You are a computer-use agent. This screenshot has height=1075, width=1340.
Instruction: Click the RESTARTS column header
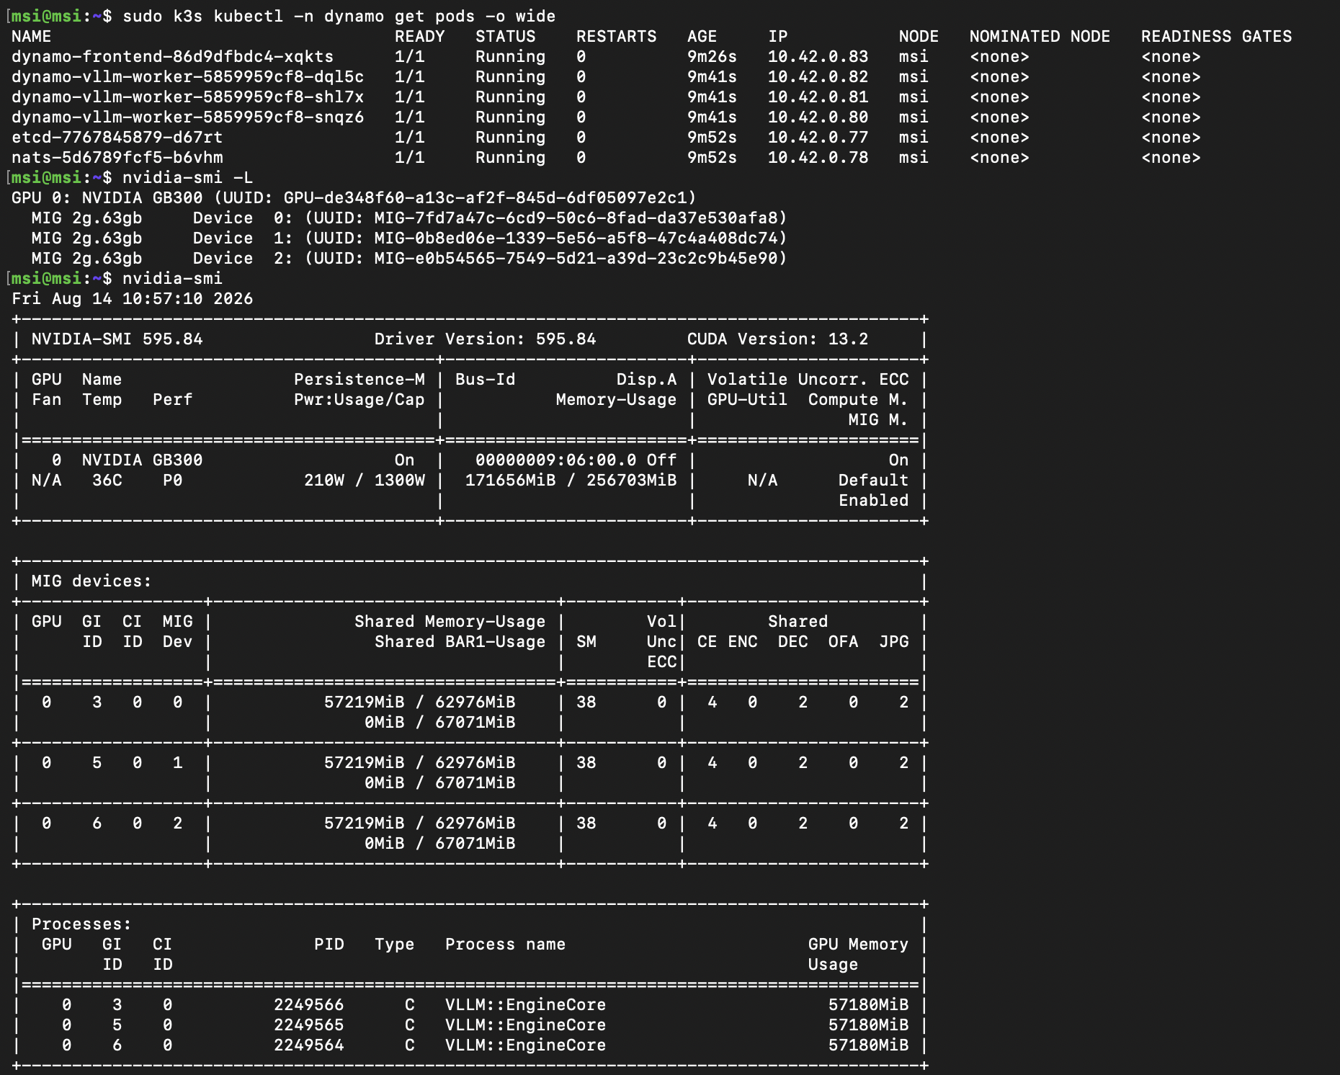pos(617,36)
